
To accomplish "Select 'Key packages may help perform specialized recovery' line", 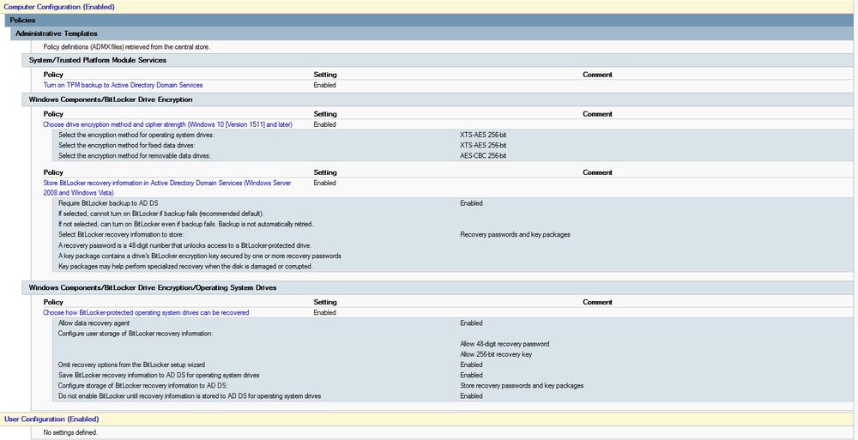I will click(185, 266).
